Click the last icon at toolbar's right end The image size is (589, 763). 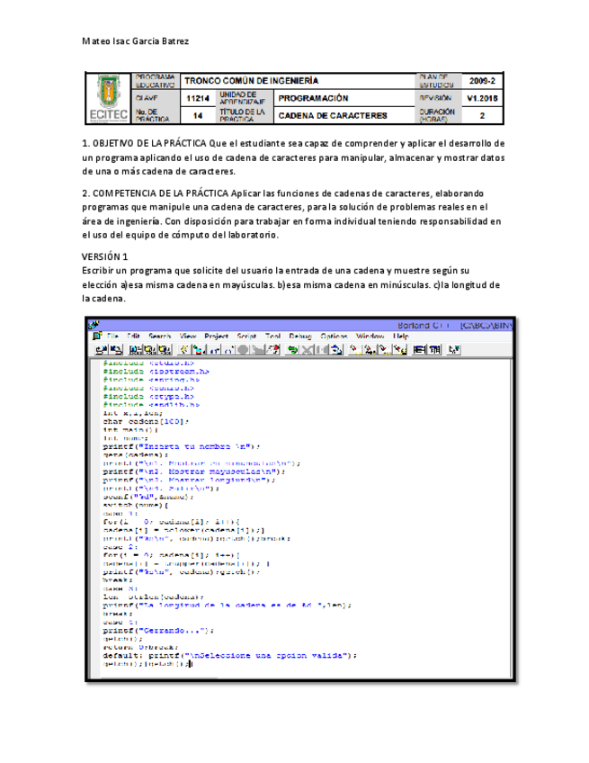(x=455, y=349)
